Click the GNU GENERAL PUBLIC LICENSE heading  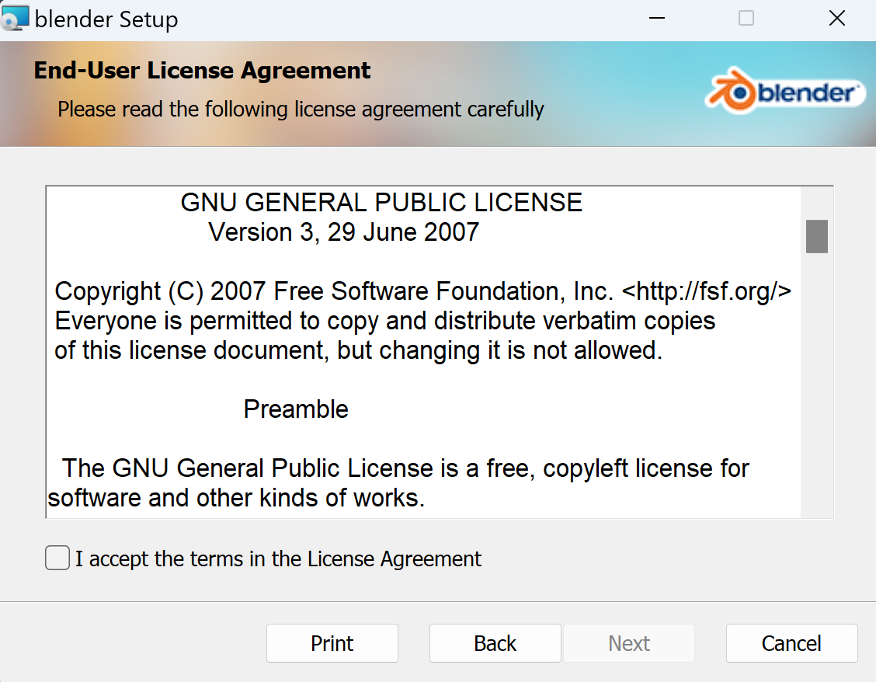tap(381, 203)
